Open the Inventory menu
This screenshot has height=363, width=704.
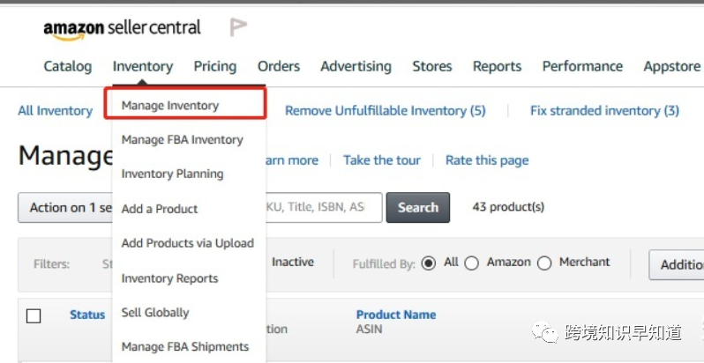point(143,66)
